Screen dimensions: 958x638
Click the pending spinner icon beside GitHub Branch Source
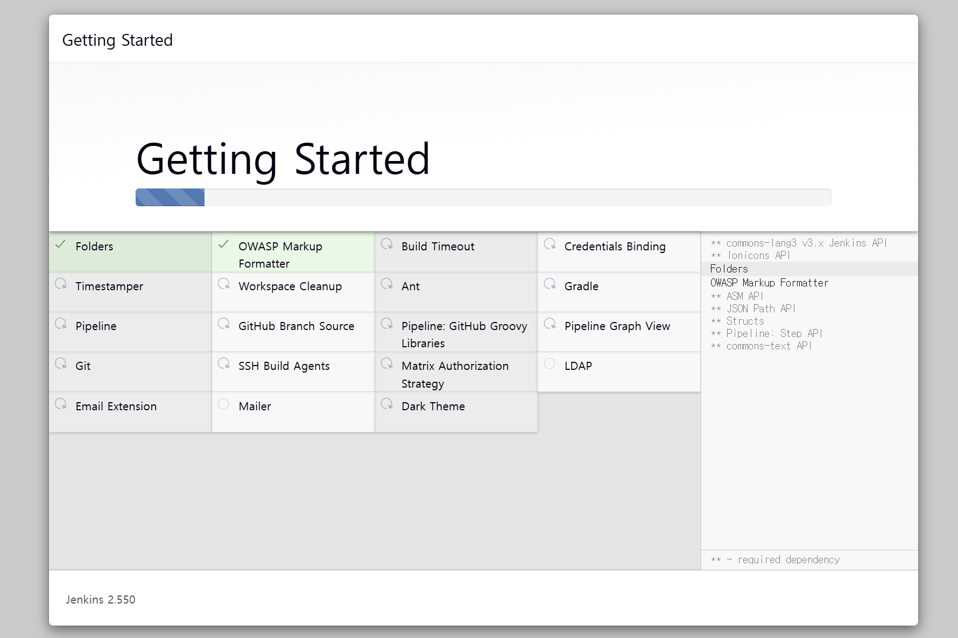point(224,324)
